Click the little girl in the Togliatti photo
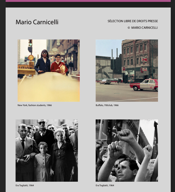Image resolution: width=175 pixels, height=192 pixels. coord(43,162)
